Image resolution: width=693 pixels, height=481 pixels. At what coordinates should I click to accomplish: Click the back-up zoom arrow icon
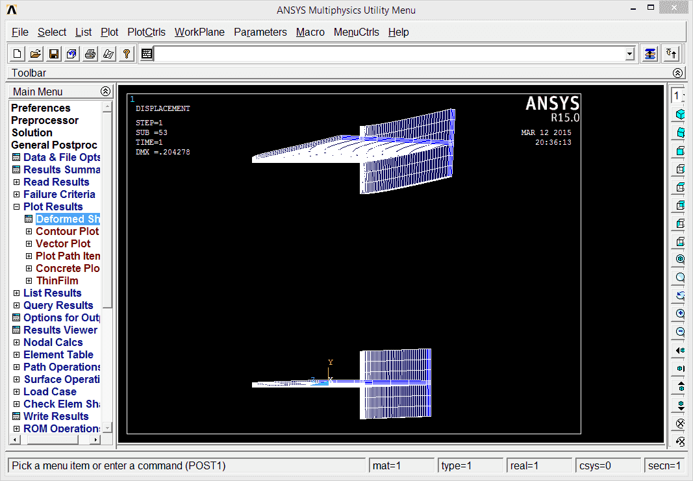click(x=680, y=295)
